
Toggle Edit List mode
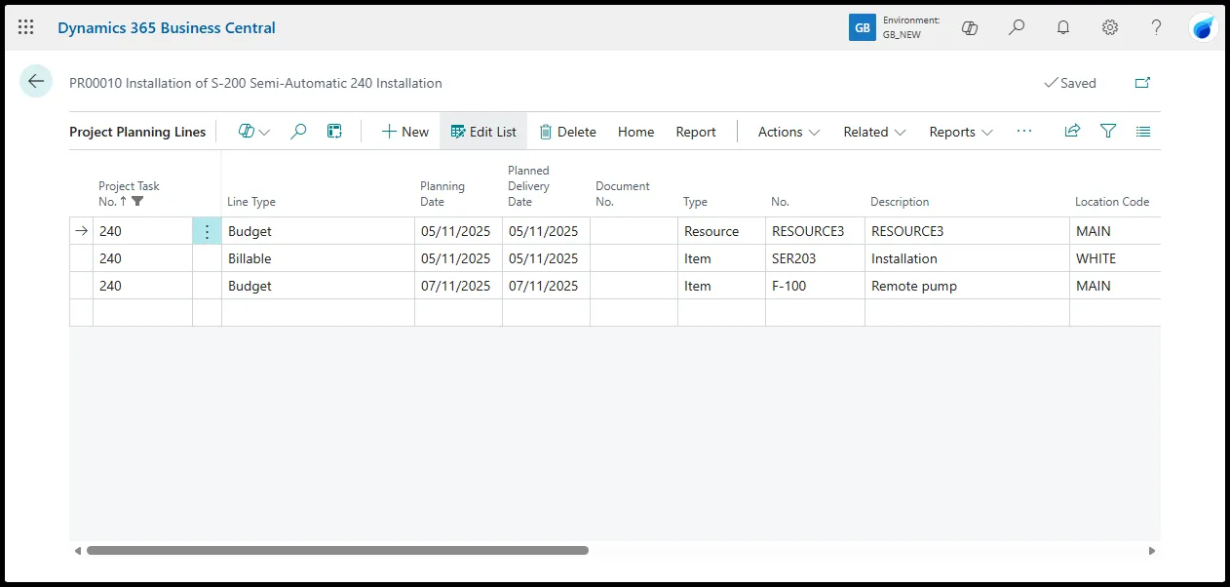coord(483,132)
